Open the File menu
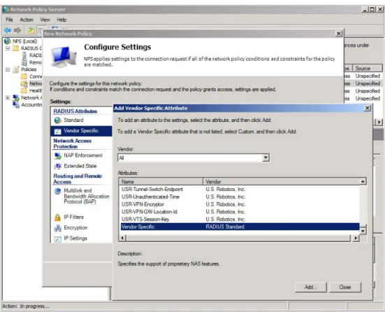 point(9,20)
